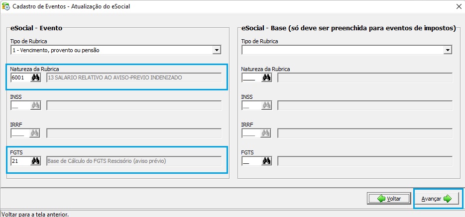The height and width of the screenshot is (217, 465).
Task: Open FGTS lookup binoculars in Base panel
Action: pos(267,161)
